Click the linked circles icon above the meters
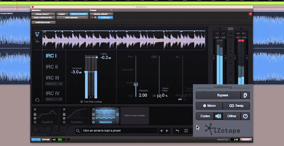The image size is (284, 146). (230, 29)
